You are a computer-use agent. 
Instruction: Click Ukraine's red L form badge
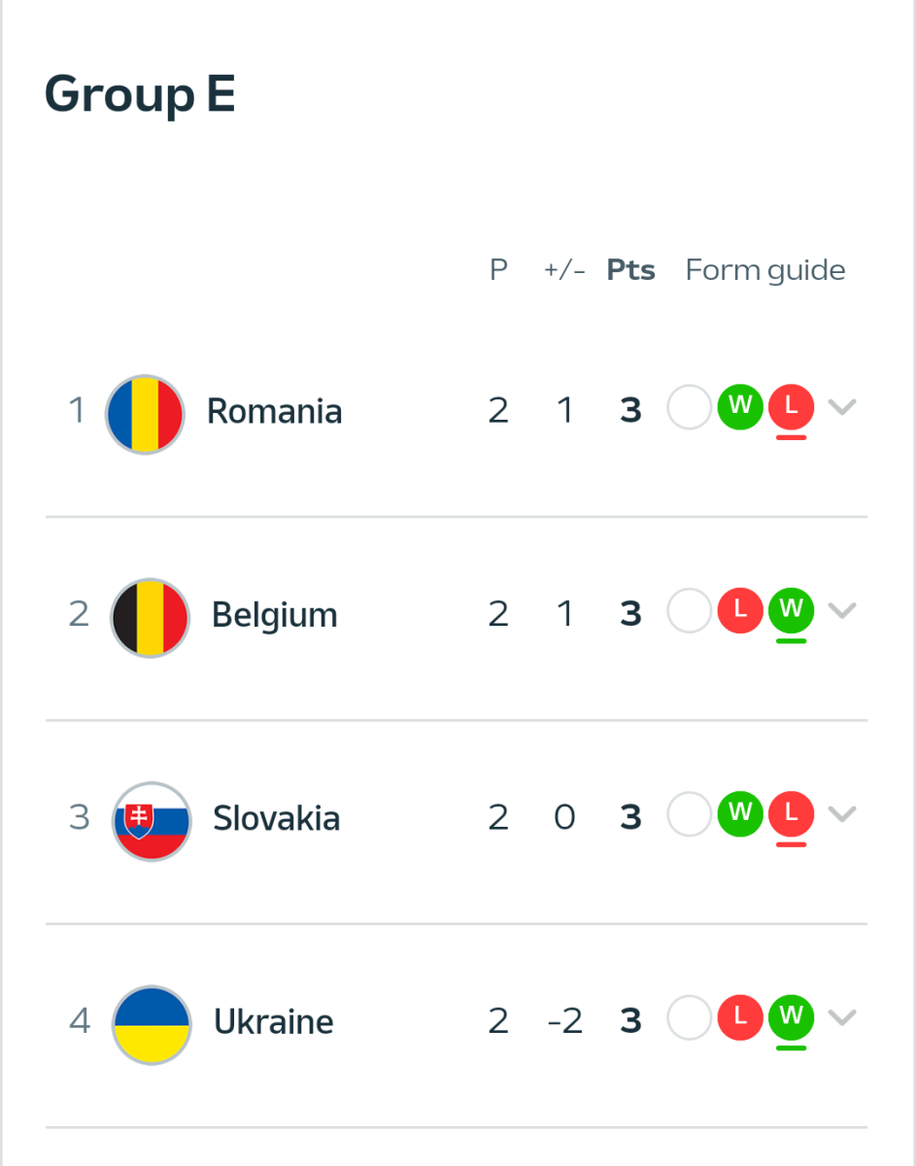[x=740, y=1017]
